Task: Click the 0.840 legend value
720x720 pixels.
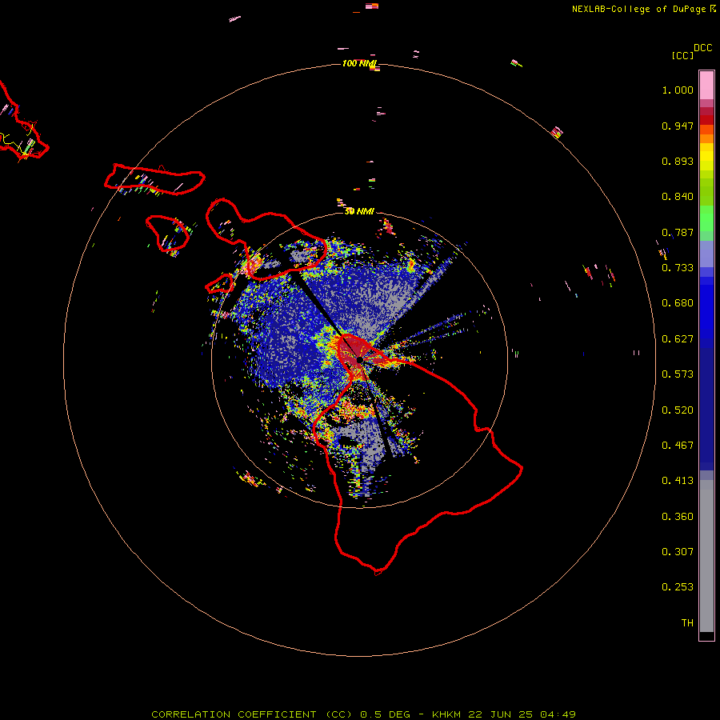Action: click(x=678, y=197)
